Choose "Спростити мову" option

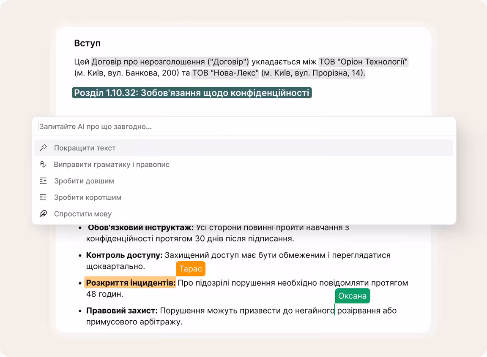coord(82,214)
